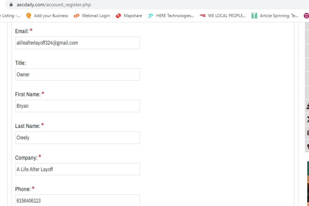
Task: Open the Mapshare bookmark
Action: (129, 16)
